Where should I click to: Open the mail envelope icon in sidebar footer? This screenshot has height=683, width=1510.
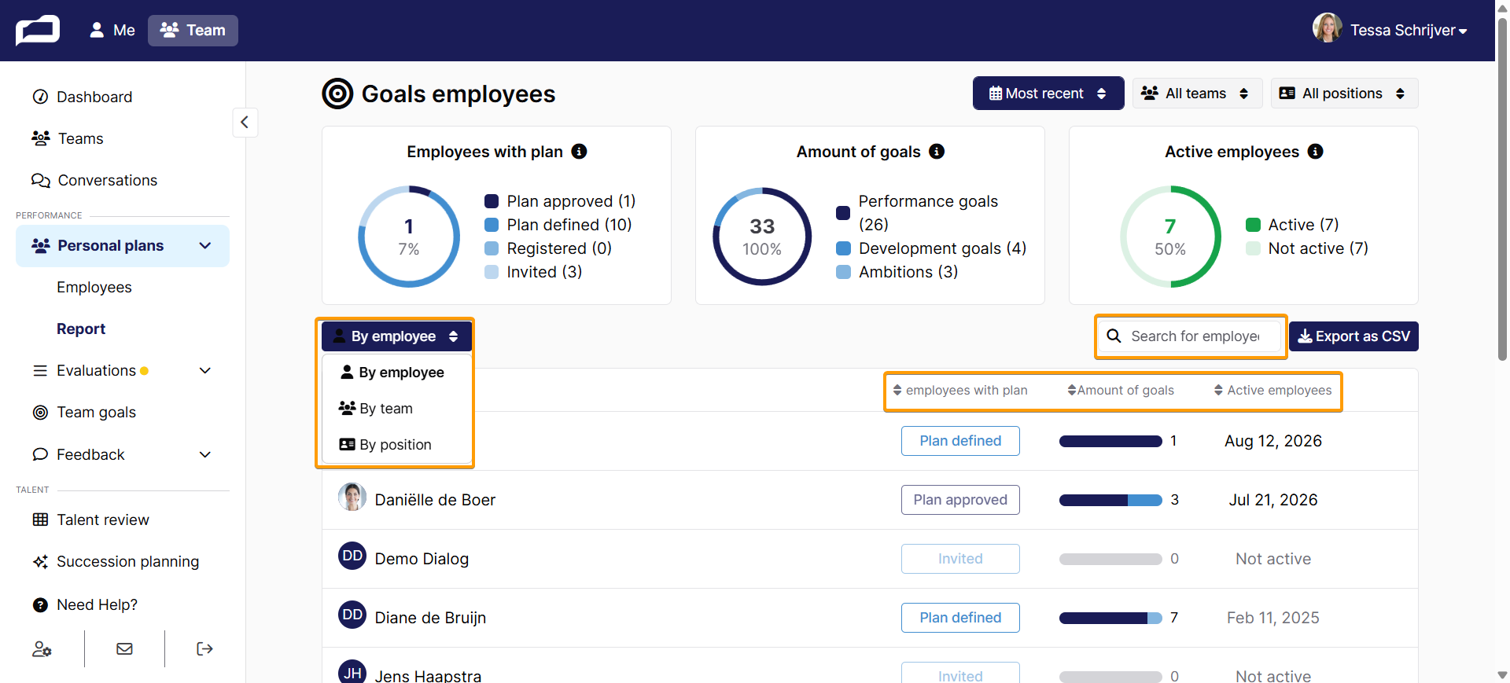coord(124,648)
